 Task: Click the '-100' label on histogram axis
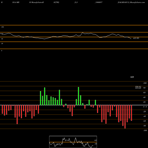(145, 131)
